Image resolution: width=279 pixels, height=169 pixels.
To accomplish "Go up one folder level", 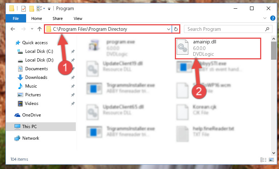I will tap(40, 29).
